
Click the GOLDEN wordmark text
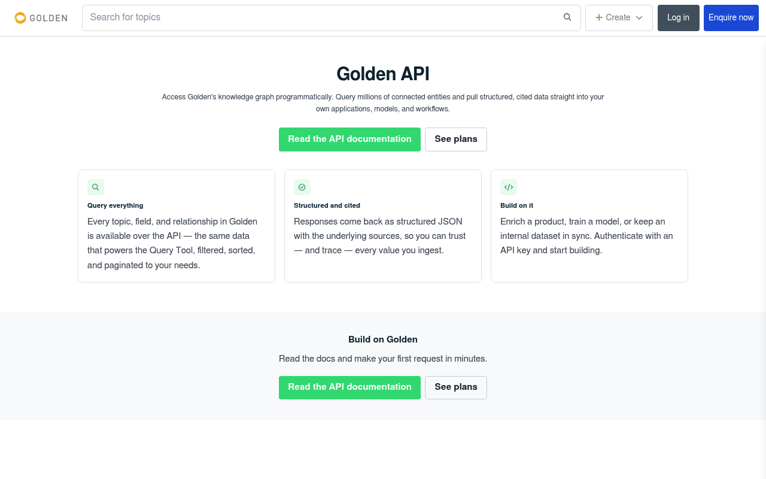click(x=48, y=18)
